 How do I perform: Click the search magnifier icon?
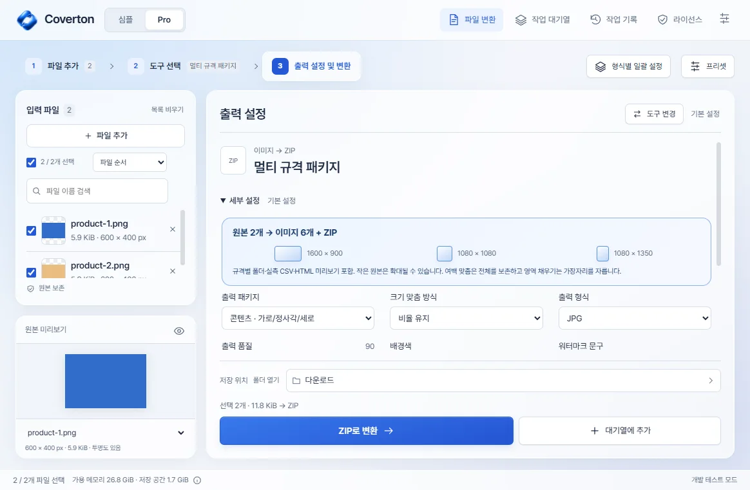(x=36, y=191)
